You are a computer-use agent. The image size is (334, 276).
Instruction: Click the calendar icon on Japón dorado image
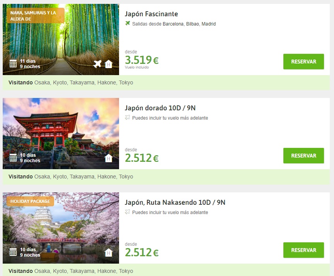point(13,158)
